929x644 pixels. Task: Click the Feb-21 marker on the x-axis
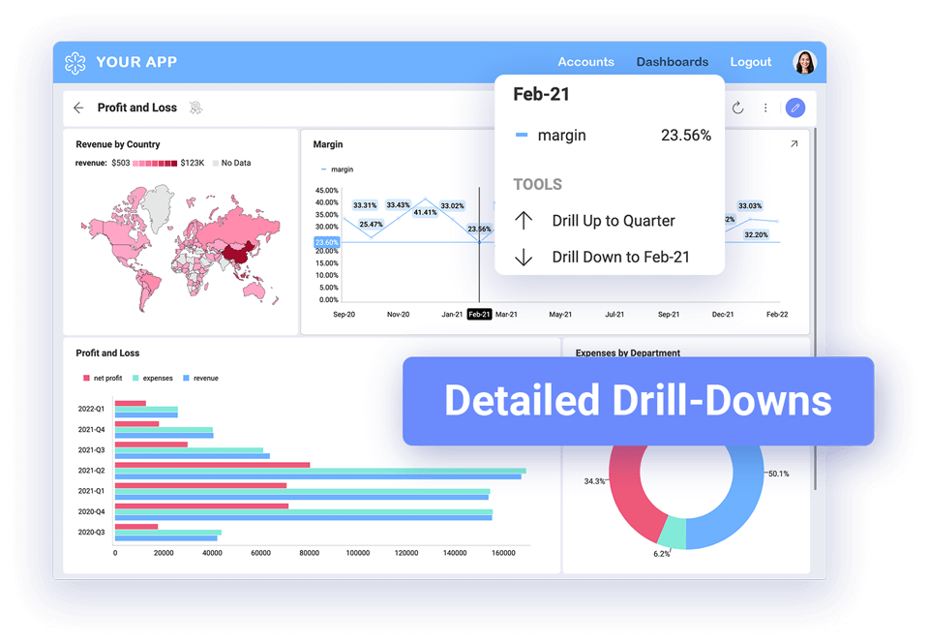click(x=479, y=315)
